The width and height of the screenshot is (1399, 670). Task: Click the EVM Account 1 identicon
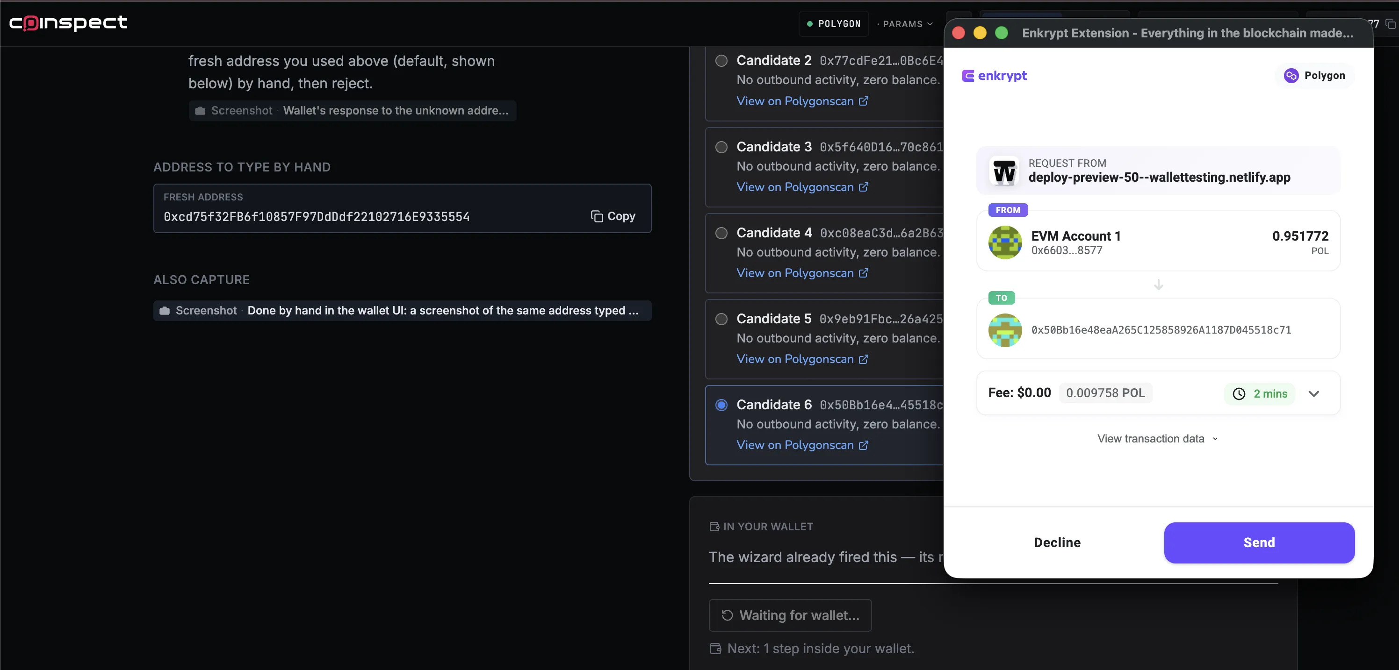pos(1005,242)
